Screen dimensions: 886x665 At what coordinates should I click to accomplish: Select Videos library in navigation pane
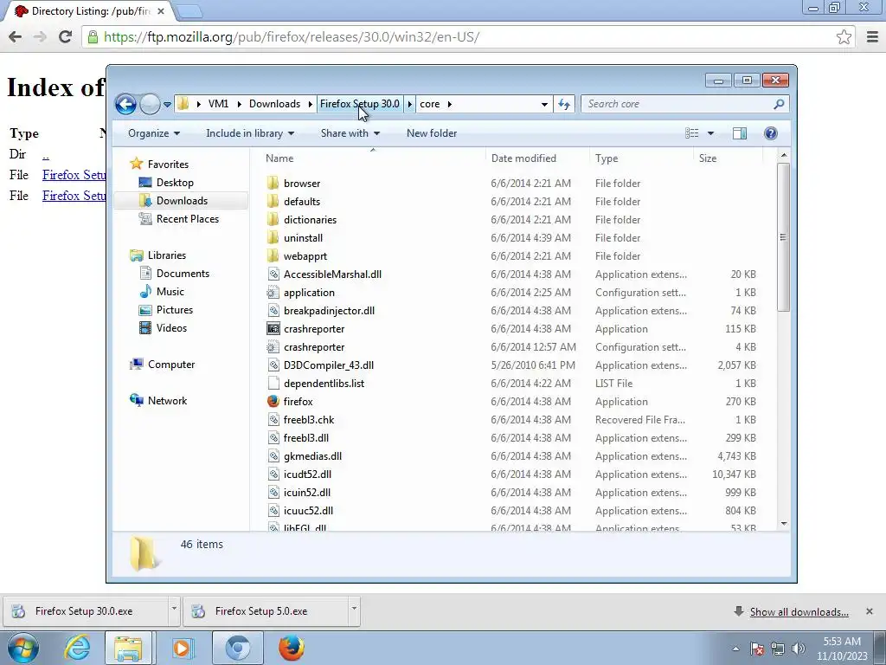171,328
